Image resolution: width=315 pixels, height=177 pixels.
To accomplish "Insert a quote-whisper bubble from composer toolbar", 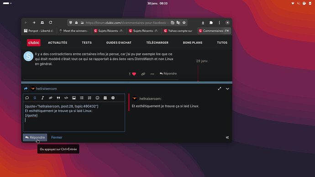I will [27, 98].
